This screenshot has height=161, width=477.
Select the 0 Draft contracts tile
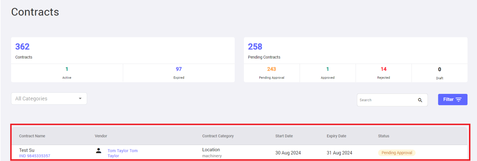click(439, 73)
